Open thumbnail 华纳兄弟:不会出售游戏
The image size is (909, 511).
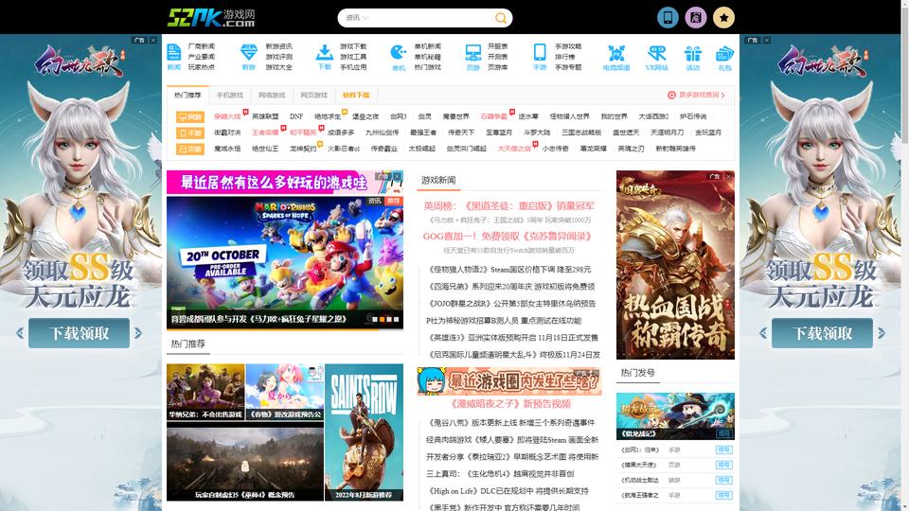tap(205, 392)
